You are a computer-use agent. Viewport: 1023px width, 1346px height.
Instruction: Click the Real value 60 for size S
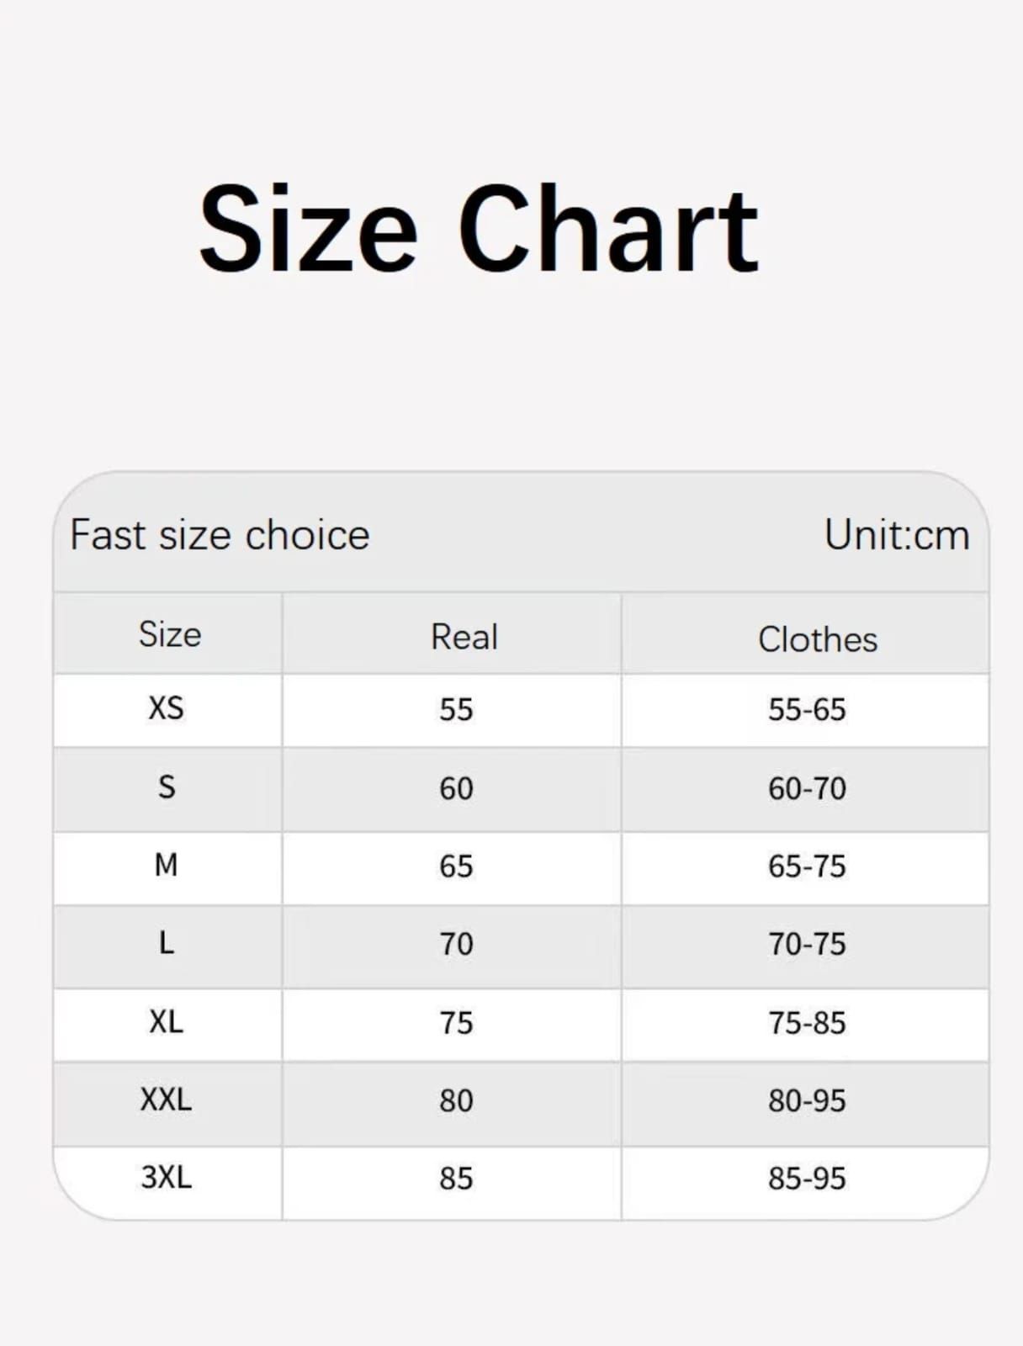(456, 789)
